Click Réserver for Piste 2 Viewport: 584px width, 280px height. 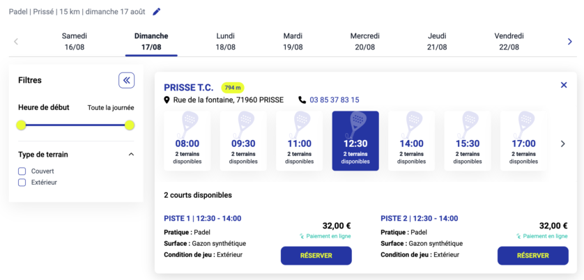[x=532, y=256]
